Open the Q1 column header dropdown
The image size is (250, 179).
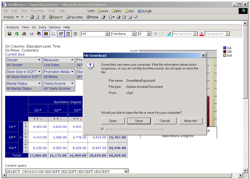[x=41, y=110]
